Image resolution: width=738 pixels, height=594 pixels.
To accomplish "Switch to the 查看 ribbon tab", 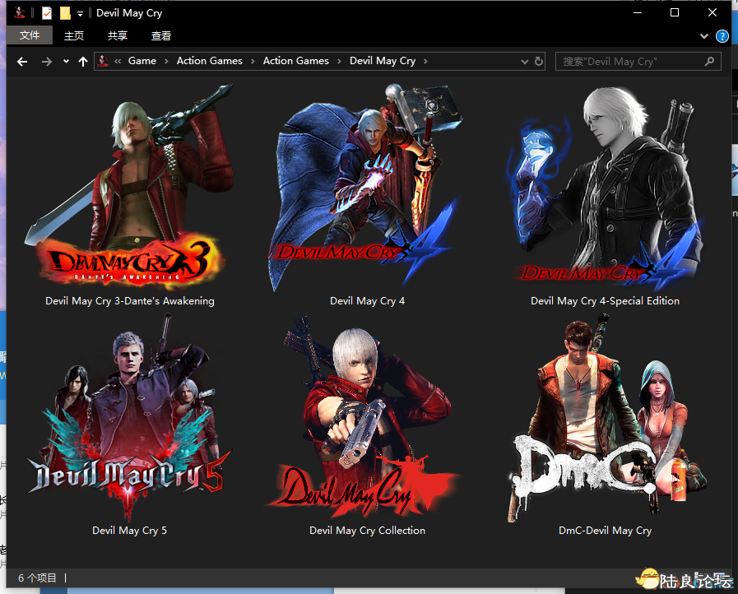I will click(161, 35).
